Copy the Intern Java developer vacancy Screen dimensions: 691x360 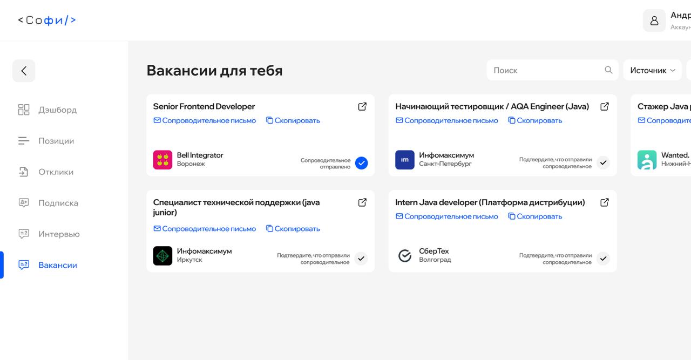[535, 216]
